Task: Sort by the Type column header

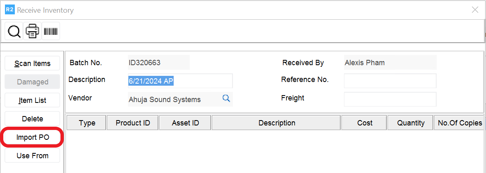Action: point(87,123)
